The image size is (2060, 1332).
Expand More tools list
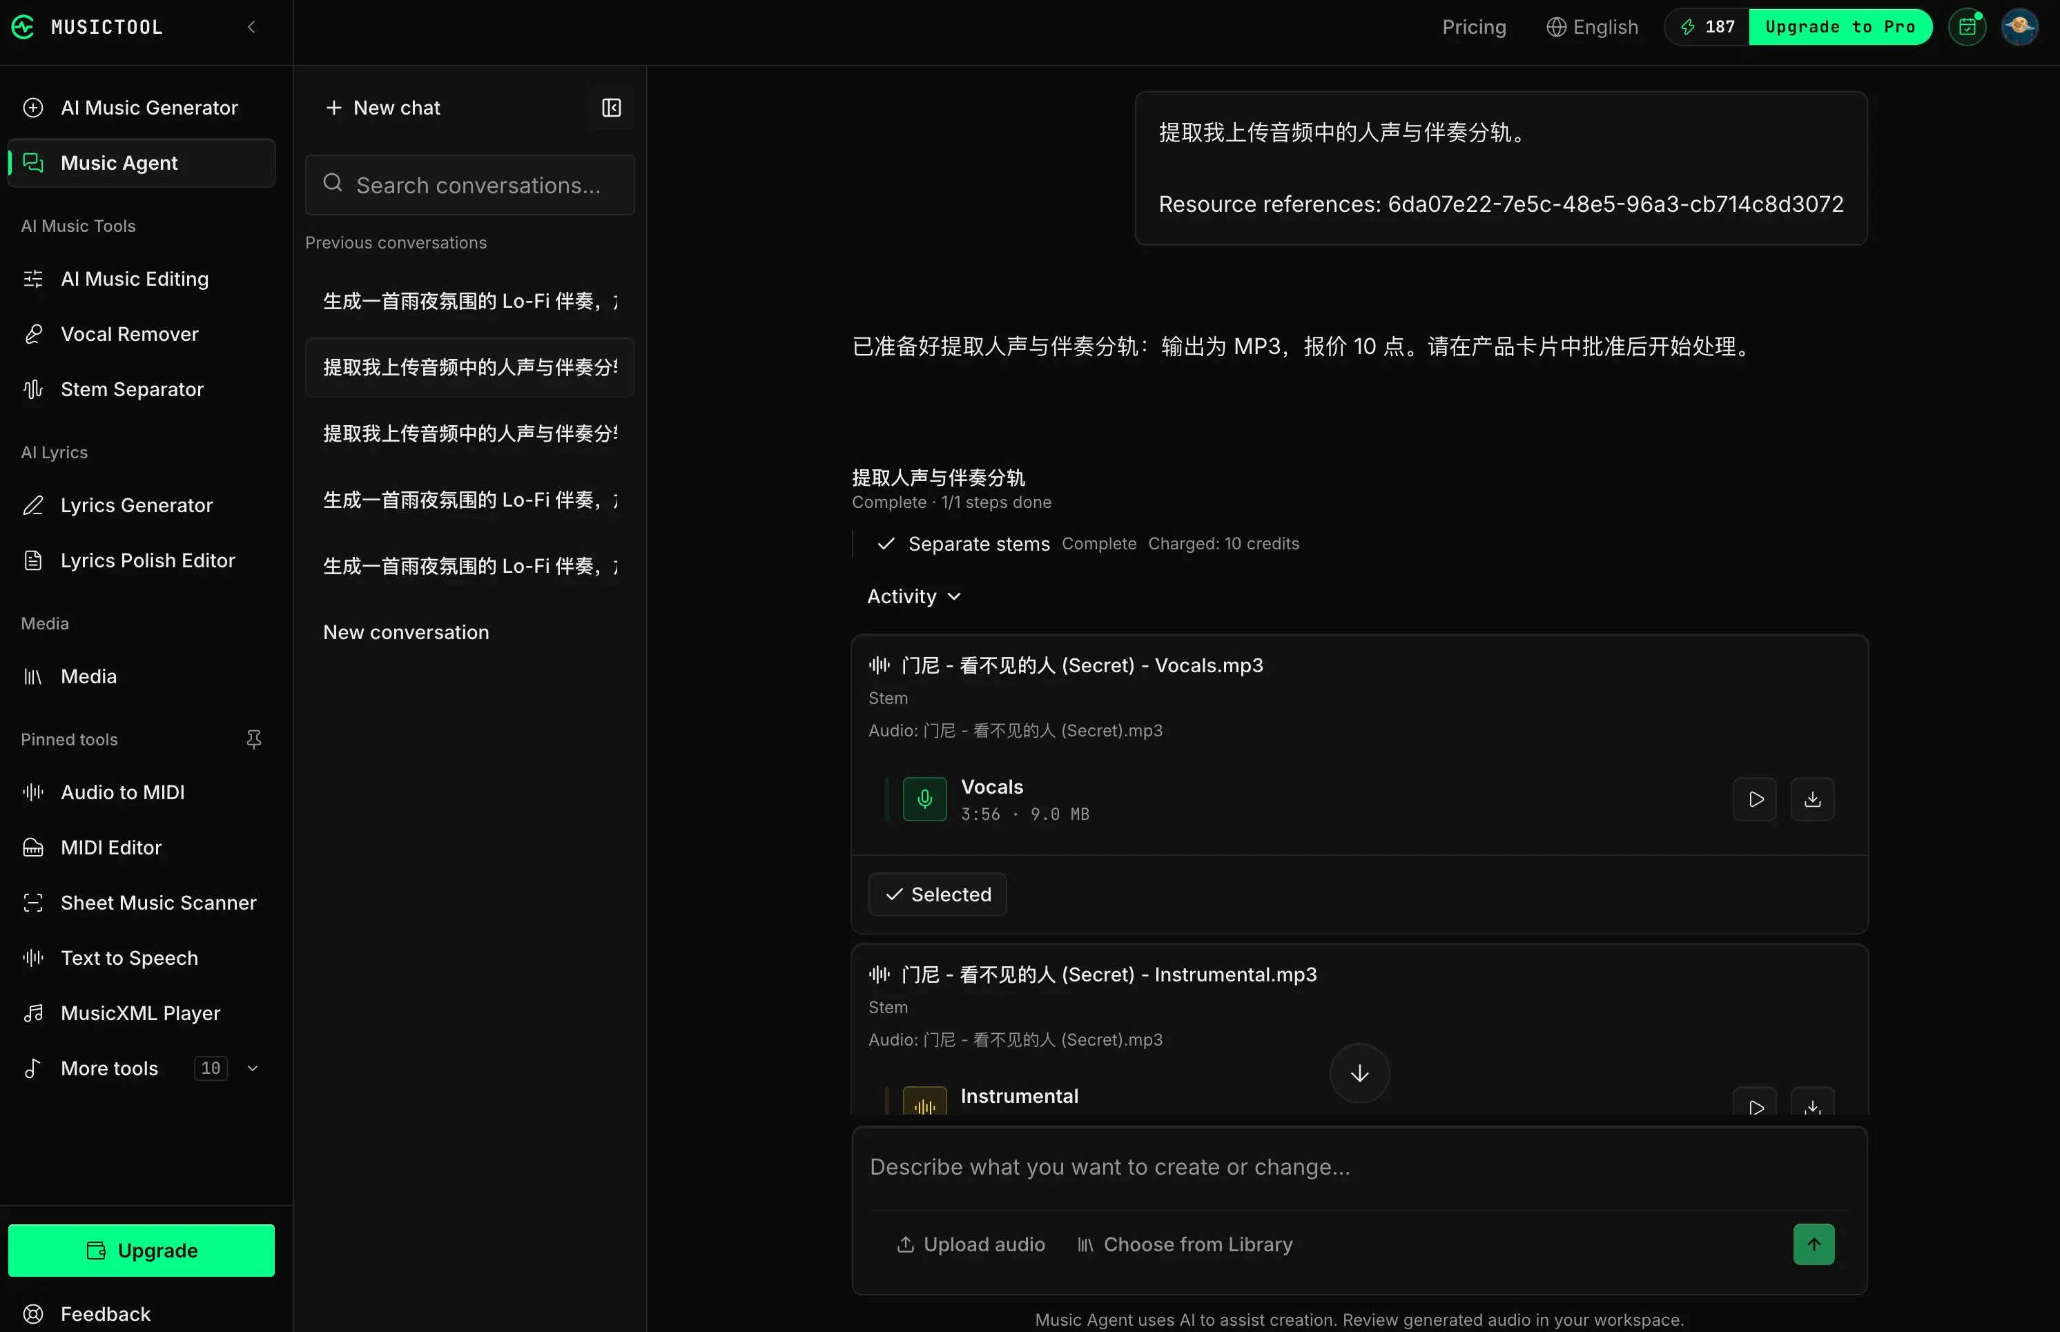[142, 1069]
